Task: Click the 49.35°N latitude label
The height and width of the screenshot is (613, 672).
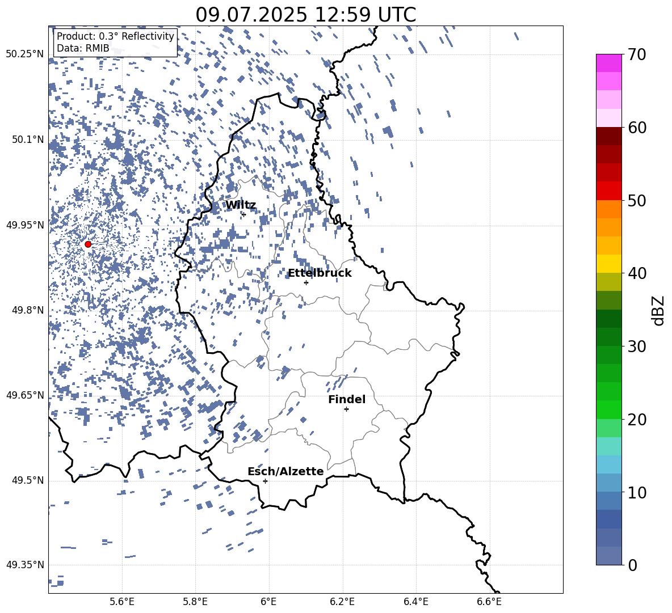Action: 25,565
